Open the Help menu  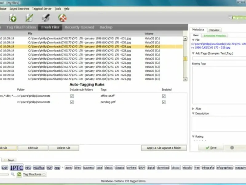[x=66, y=9]
